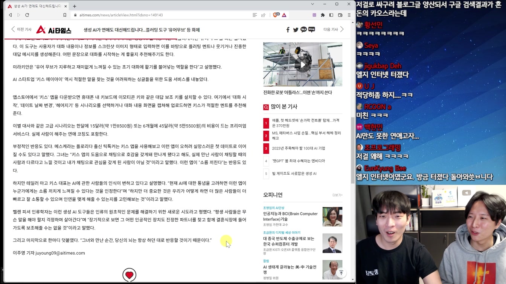Click the 조금원의 디지털 세상 이야기 column label
Screen dimensions: 506x284
point(282,233)
